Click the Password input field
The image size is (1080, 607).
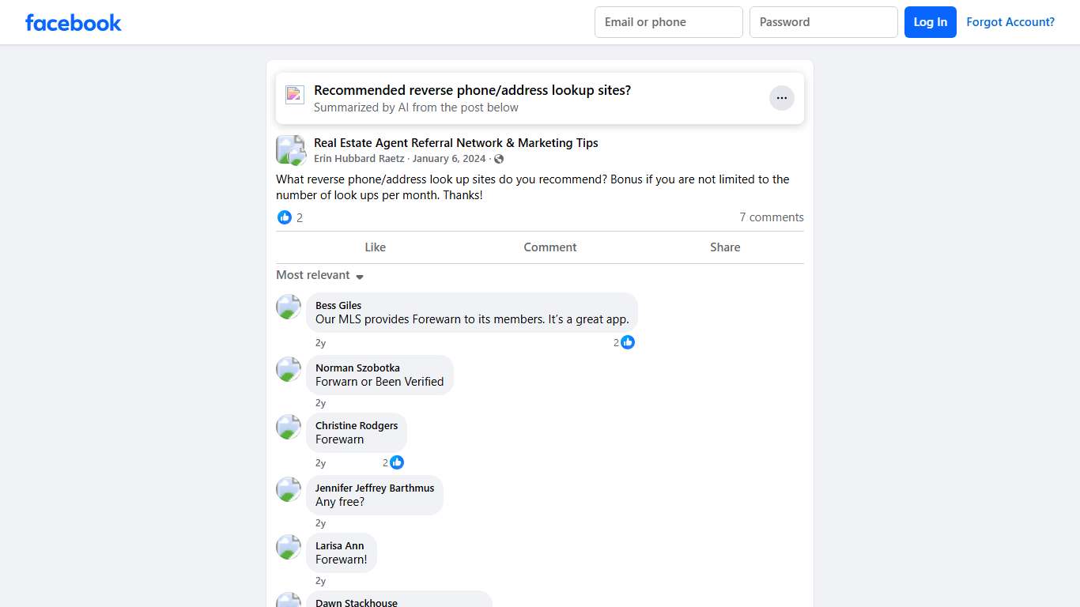click(823, 22)
